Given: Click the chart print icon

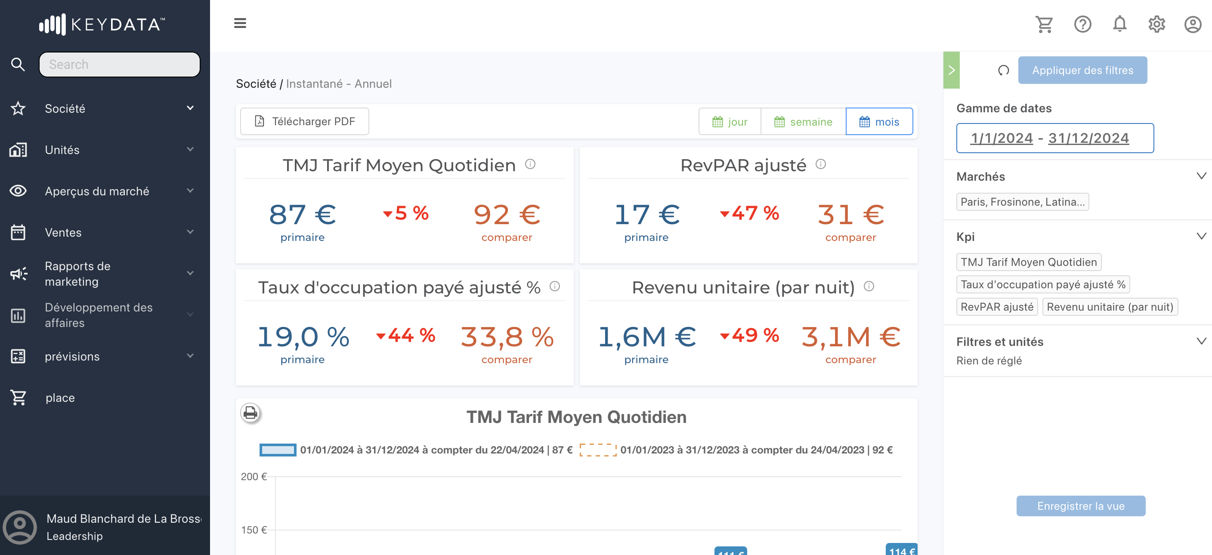Looking at the screenshot, I should pos(251,413).
